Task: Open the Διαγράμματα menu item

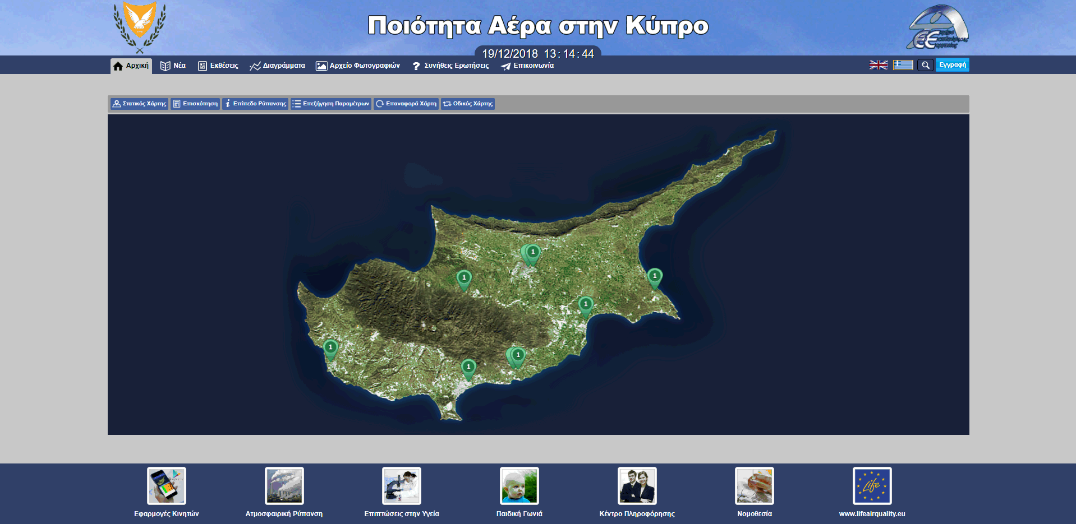Action: coord(278,66)
